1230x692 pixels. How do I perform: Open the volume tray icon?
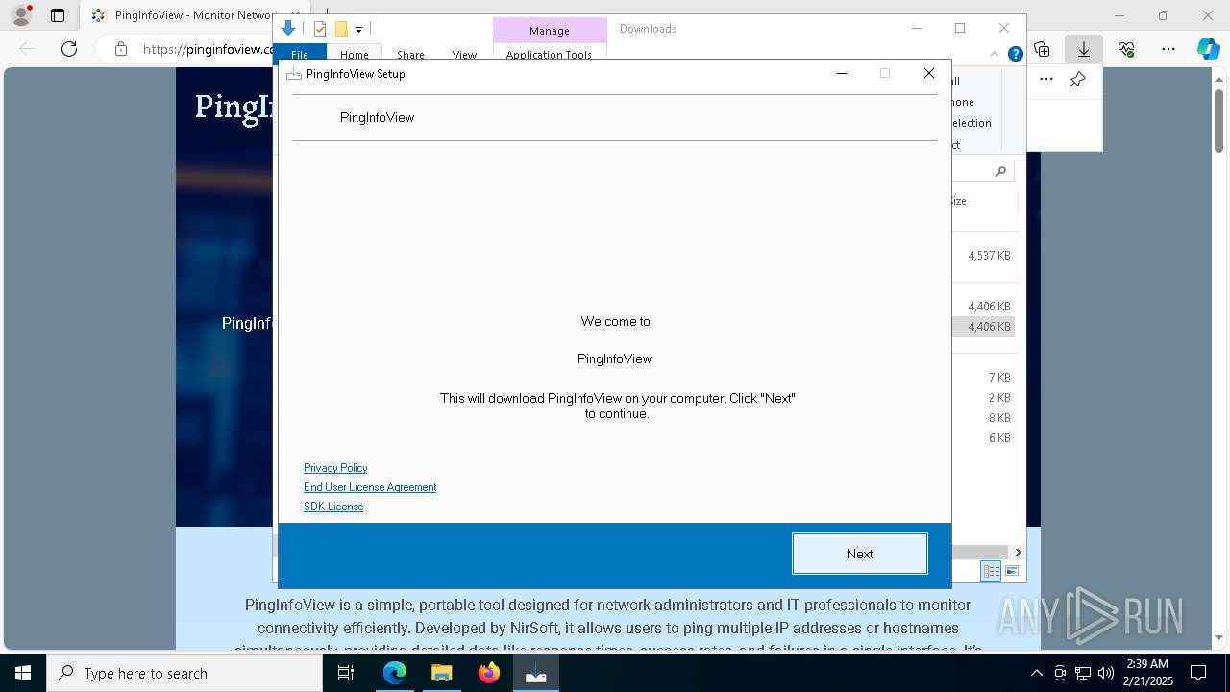coord(1105,673)
